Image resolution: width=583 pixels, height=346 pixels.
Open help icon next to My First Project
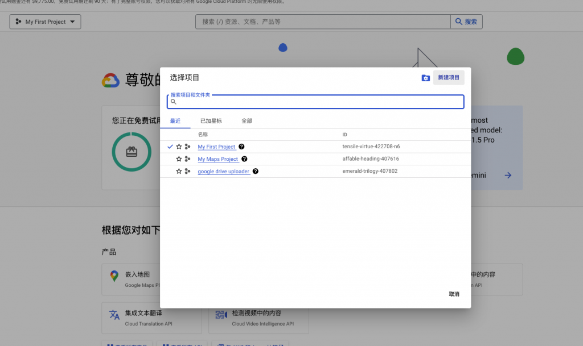point(241,147)
